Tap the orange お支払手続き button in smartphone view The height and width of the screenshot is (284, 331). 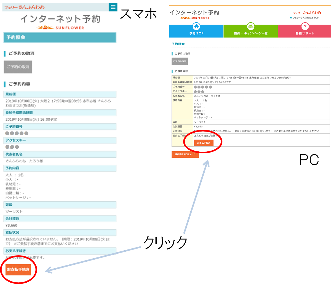pos(18,269)
